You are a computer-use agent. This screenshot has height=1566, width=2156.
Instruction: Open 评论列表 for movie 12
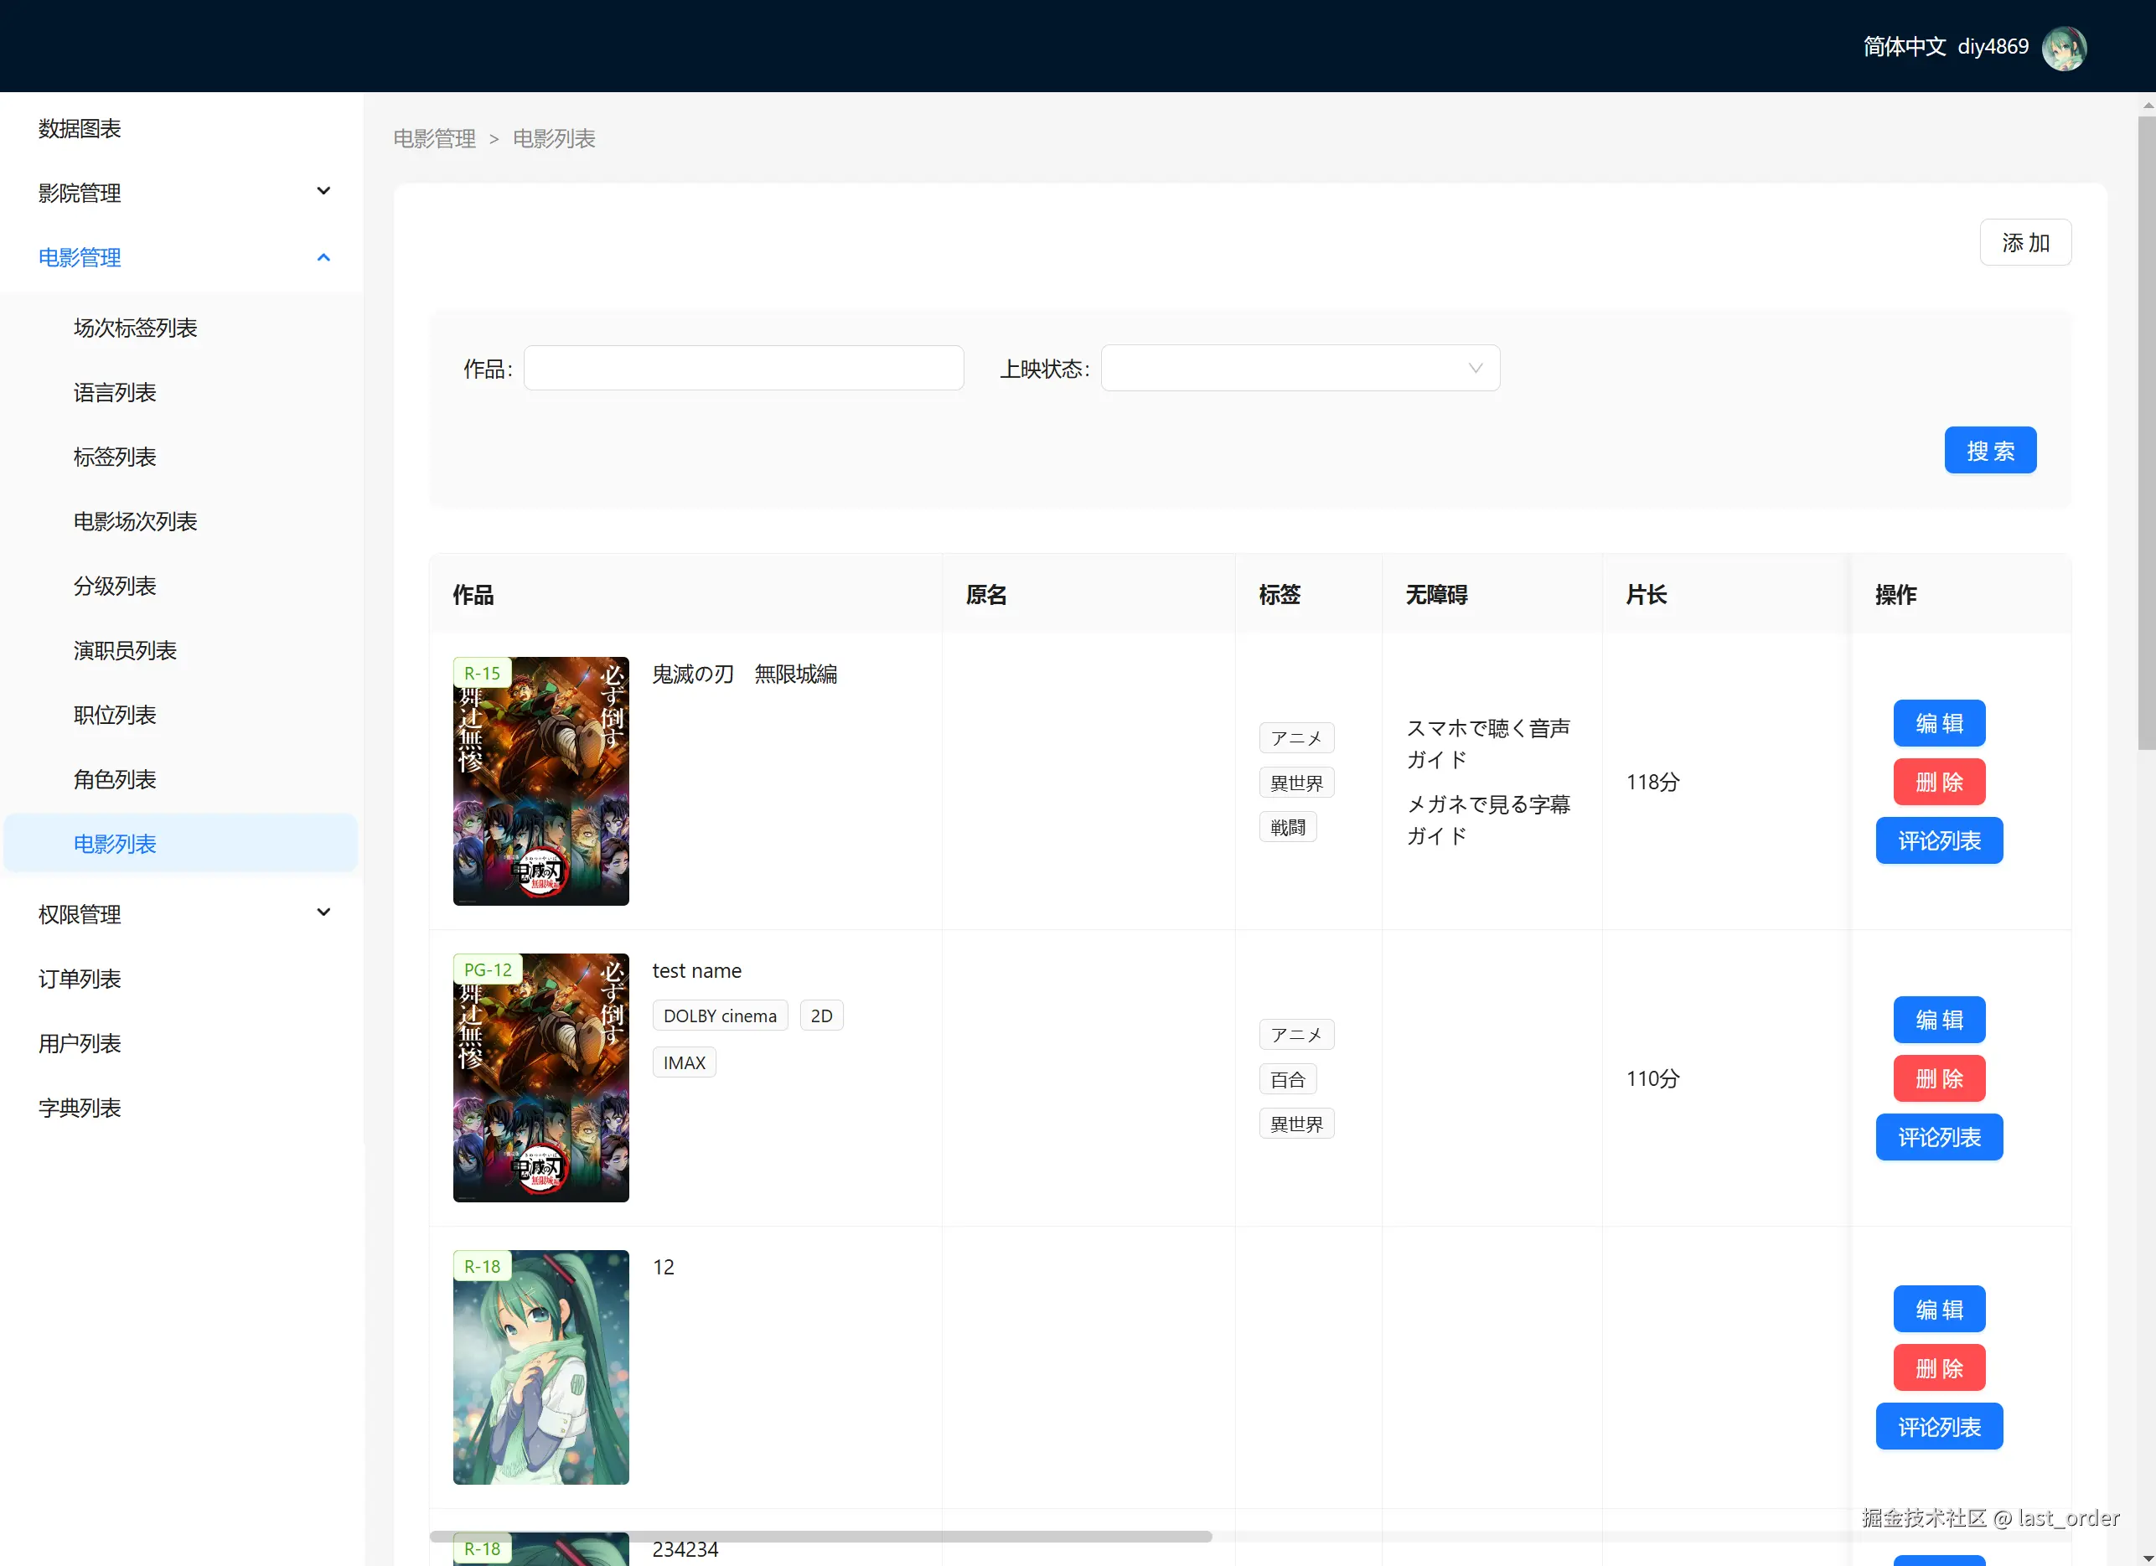[x=1938, y=1426]
